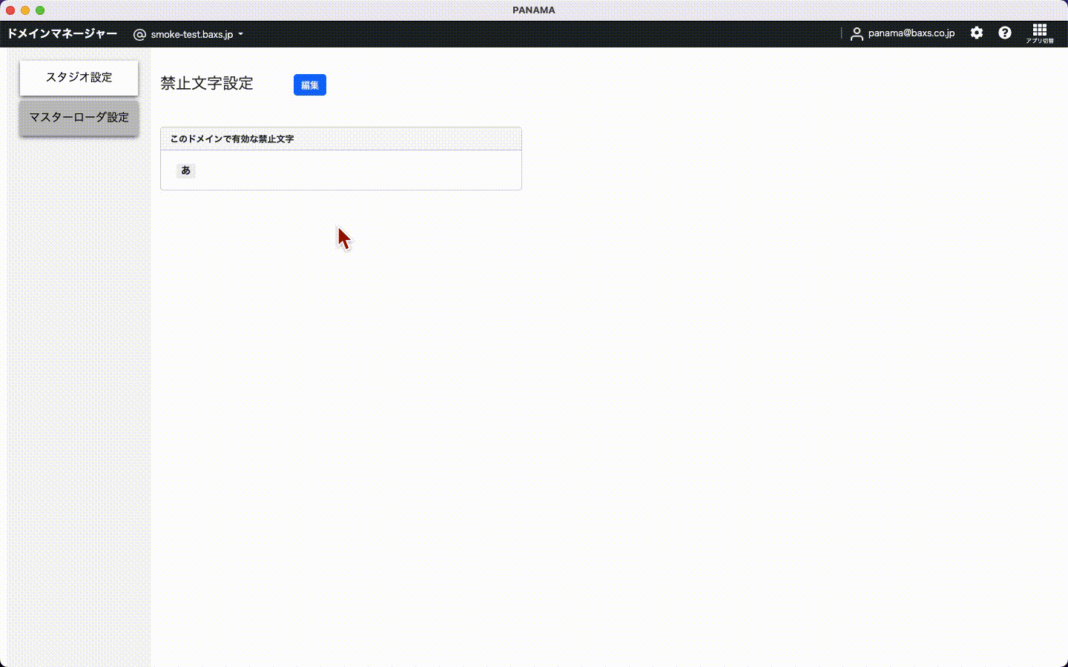Open the panama@baxs.co.jp account menu
The height and width of the screenshot is (667, 1068).
point(911,33)
